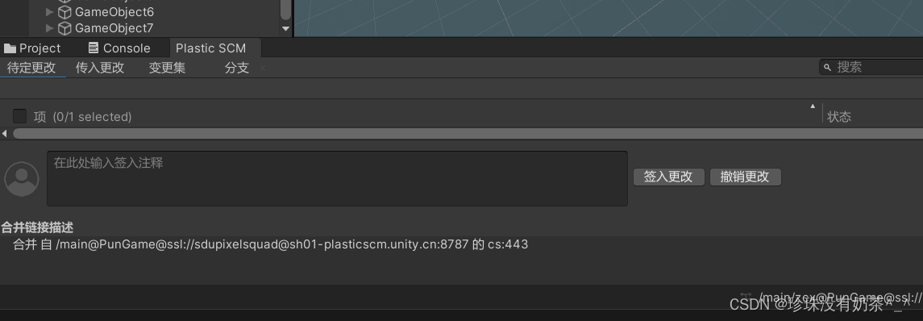Screen dimensions: 923x321
Task: Click the cube icon beside GameObject6
Action: [64, 12]
